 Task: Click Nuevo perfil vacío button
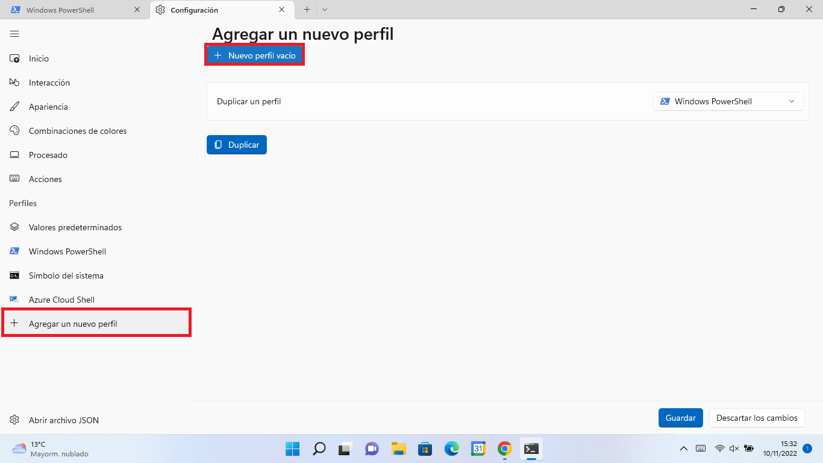click(255, 55)
